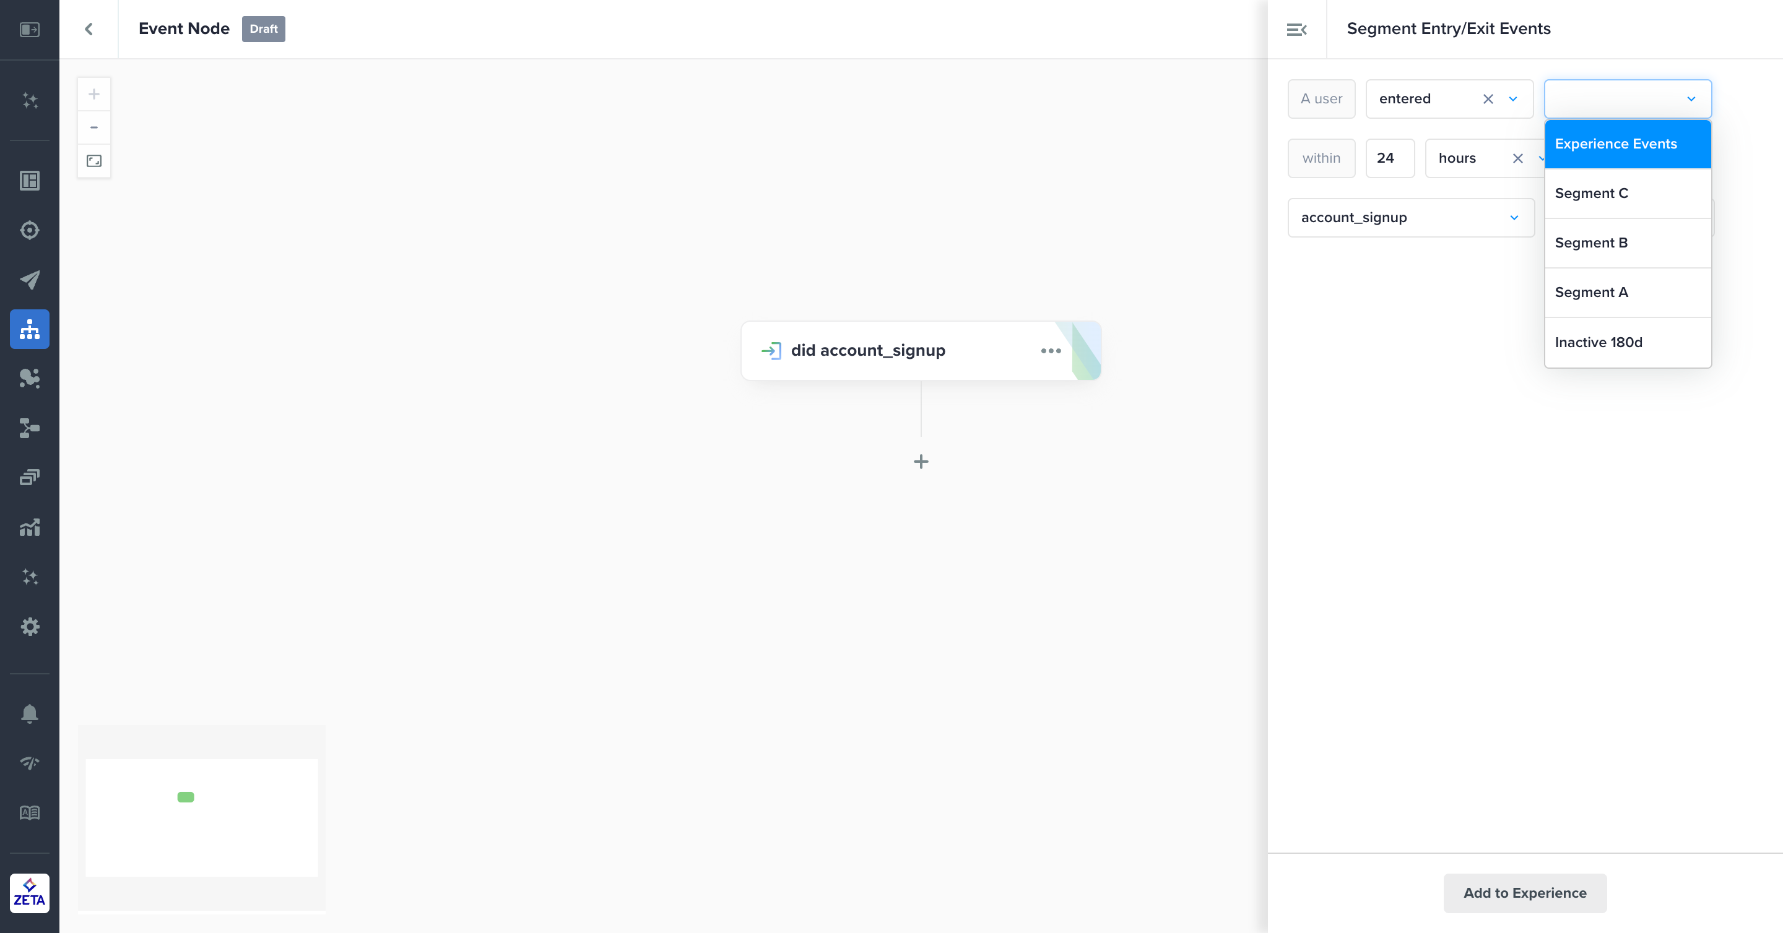Click the zoom in plus canvas control
The width and height of the screenshot is (1783, 933).
click(x=94, y=94)
